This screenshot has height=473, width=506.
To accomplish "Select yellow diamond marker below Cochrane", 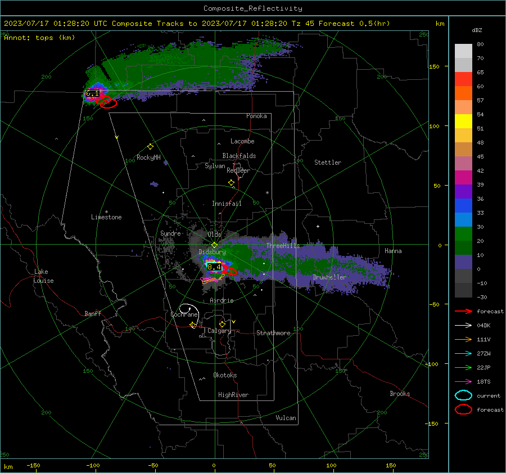I will (x=193, y=325).
